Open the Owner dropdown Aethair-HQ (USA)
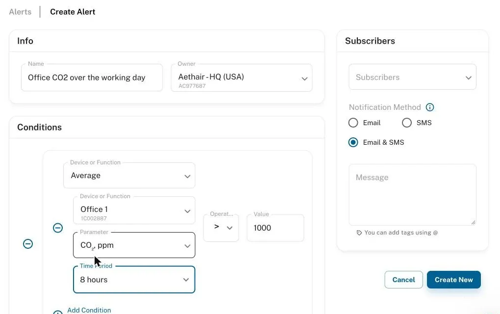 point(242,78)
